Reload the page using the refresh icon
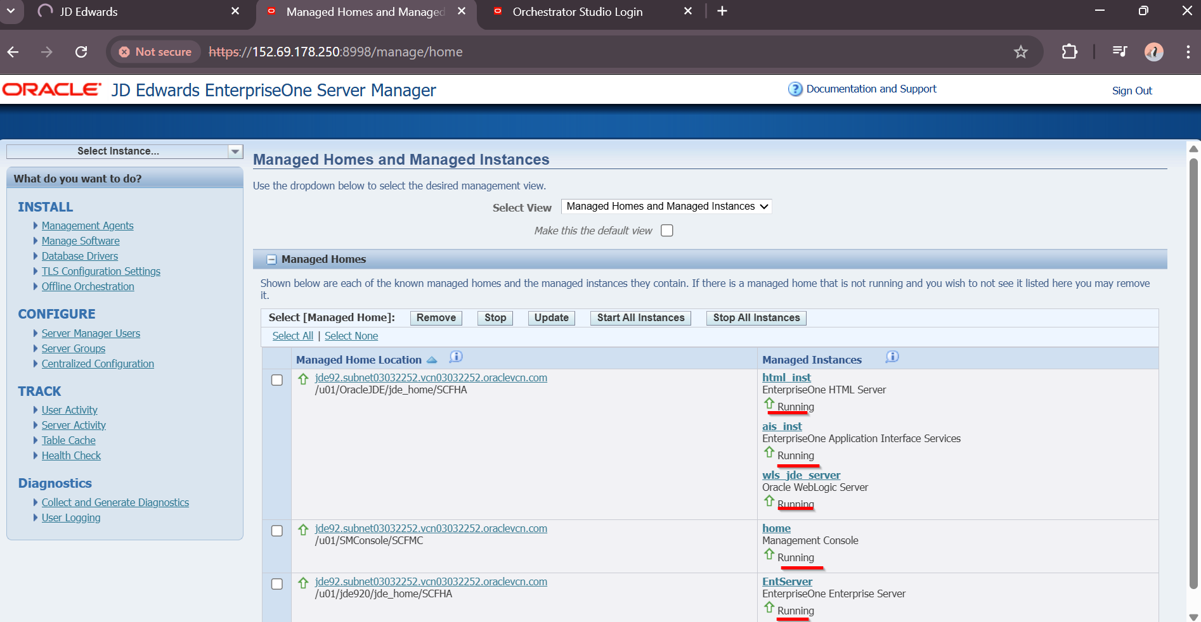Screen dimensions: 1201x622 (81, 52)
